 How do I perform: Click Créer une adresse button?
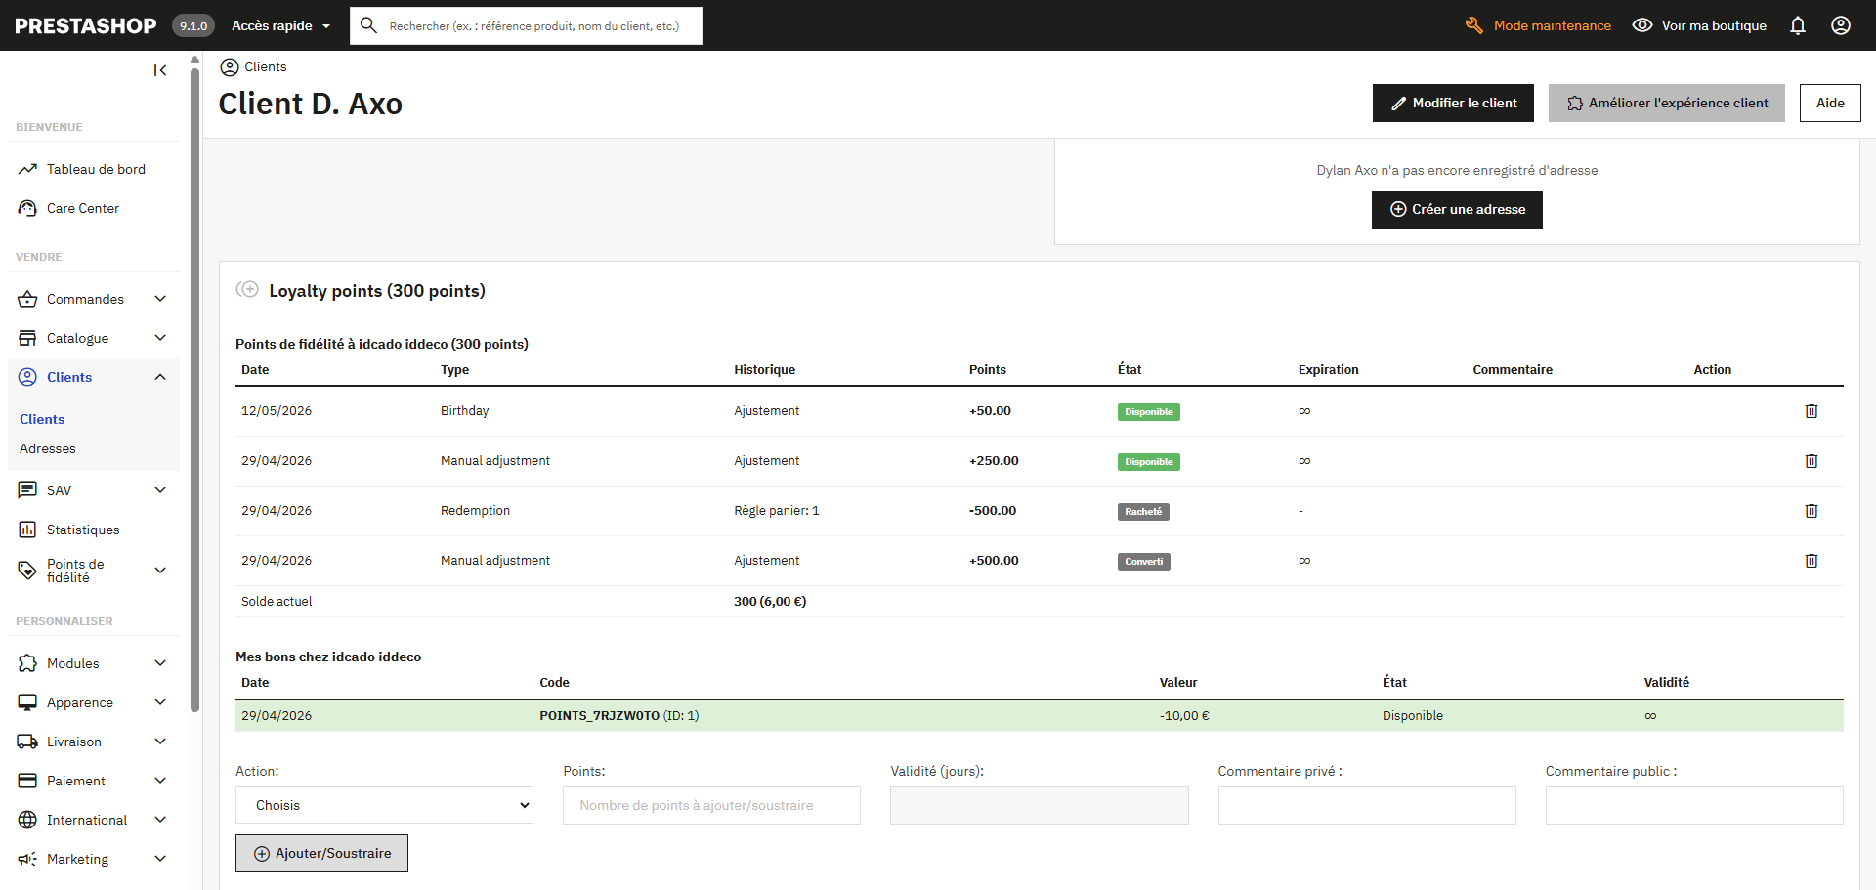[1457, 209]
